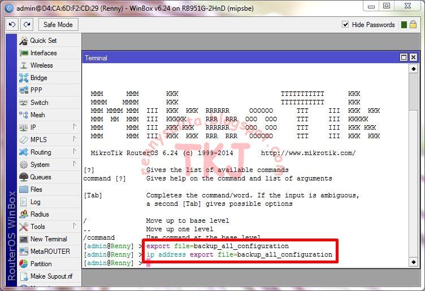The width and height of the screenshot is (425, 291).
Task: Open New Terminal icon
Action: tap(24, 239)
